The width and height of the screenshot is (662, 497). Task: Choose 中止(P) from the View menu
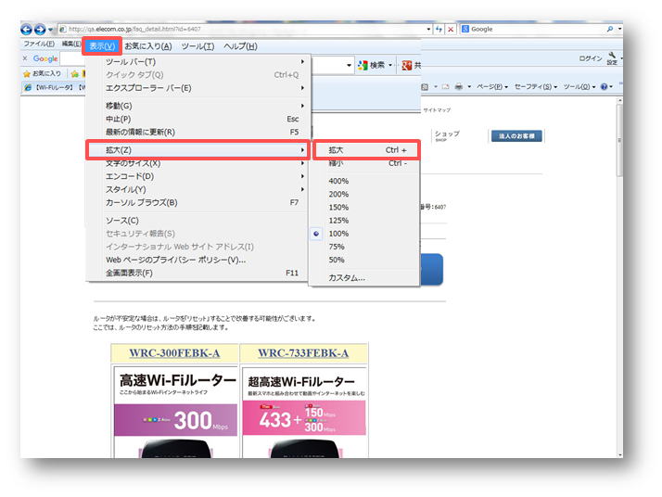[197, 119]
